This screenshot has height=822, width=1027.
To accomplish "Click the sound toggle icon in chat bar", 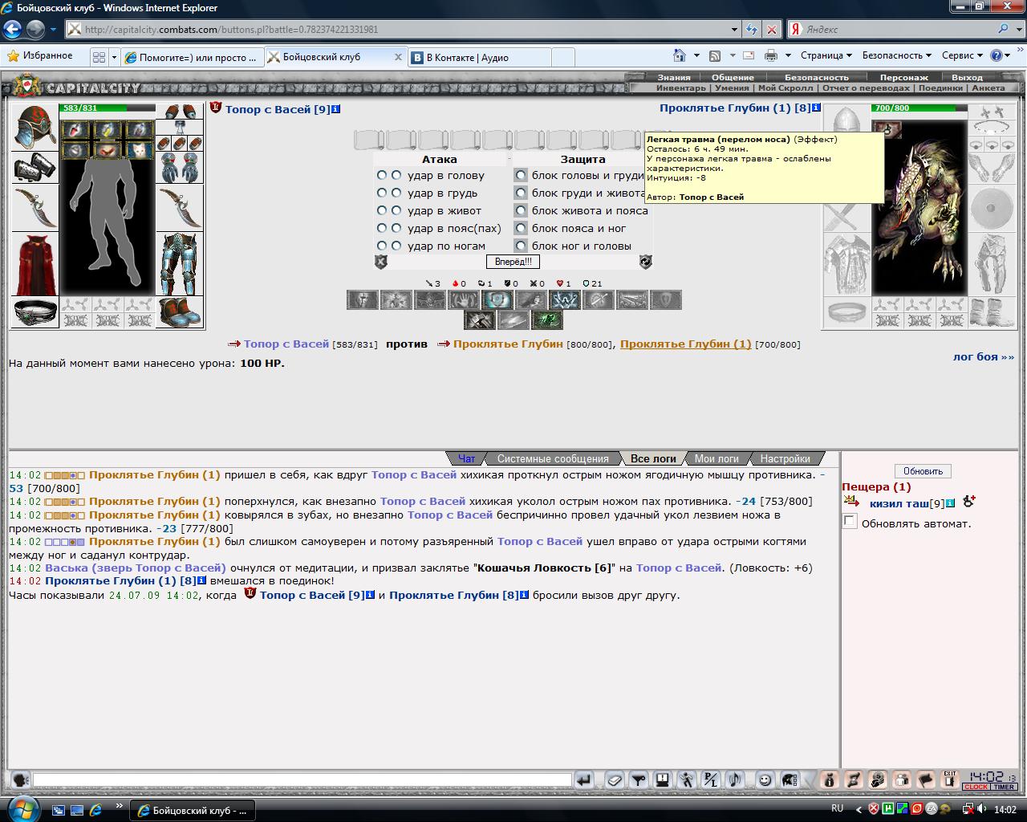I will tap(735, 779).
